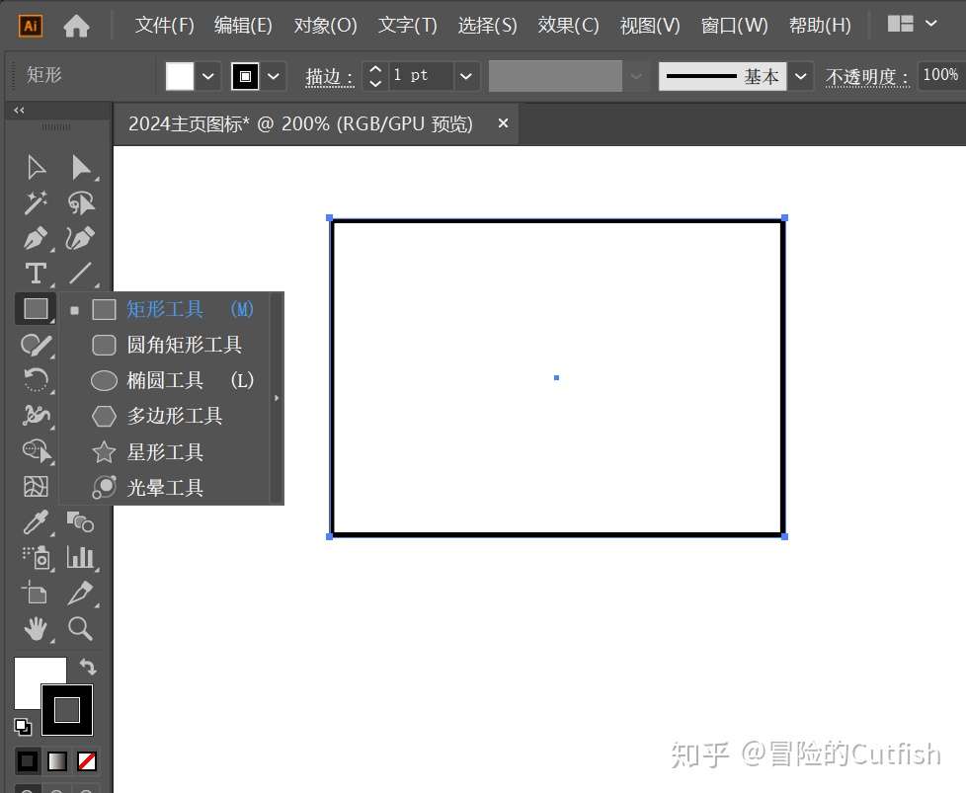Collapse the toolbar with the double-arrow button
This screenshot has height=793, width=966.
17,111
